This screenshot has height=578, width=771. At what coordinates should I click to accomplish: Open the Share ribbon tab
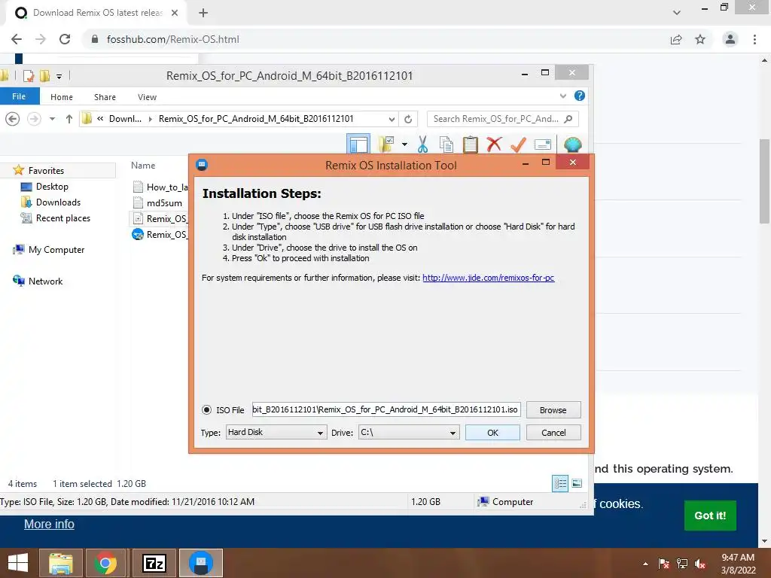[105, 97]
